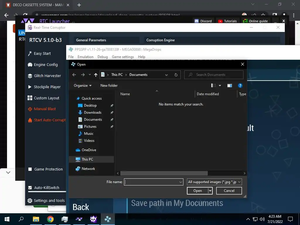Viewport: 300px width, 225px height.
Task: Expand the File name dropdown
Action: pos(180,182)
